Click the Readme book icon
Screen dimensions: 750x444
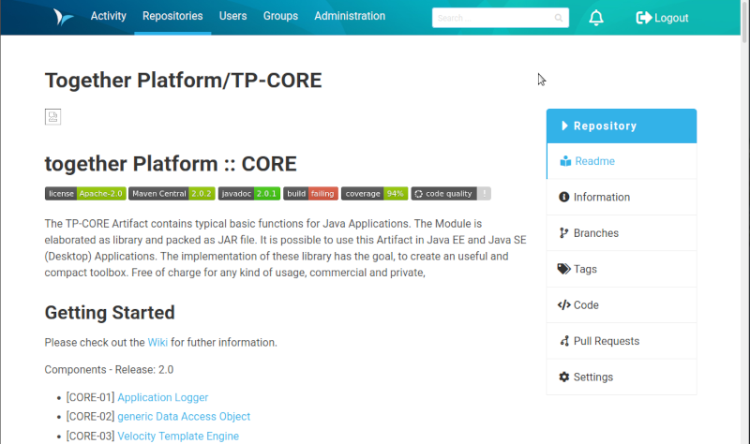[x=565, y=161]
